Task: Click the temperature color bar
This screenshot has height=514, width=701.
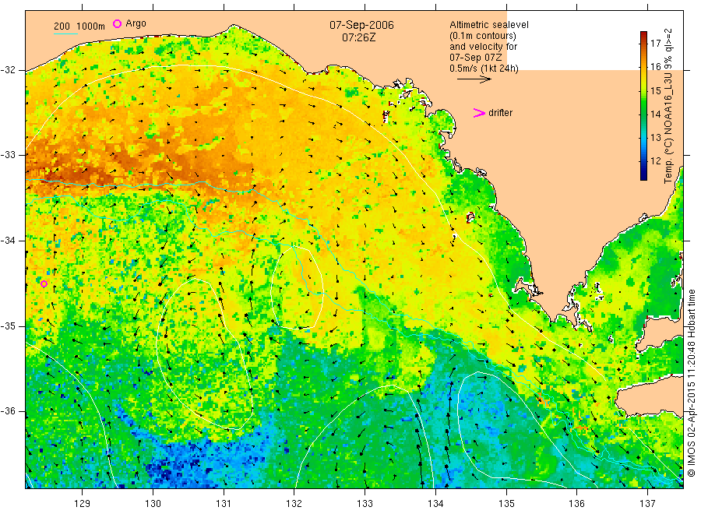Action: coord(643,106)
